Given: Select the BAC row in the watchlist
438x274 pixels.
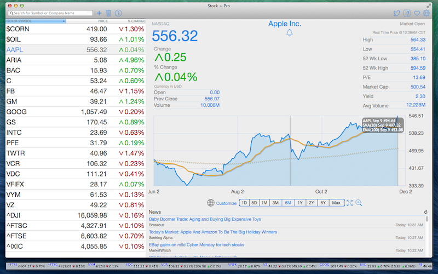Looking at the screenshot, I should pos(76,71).
